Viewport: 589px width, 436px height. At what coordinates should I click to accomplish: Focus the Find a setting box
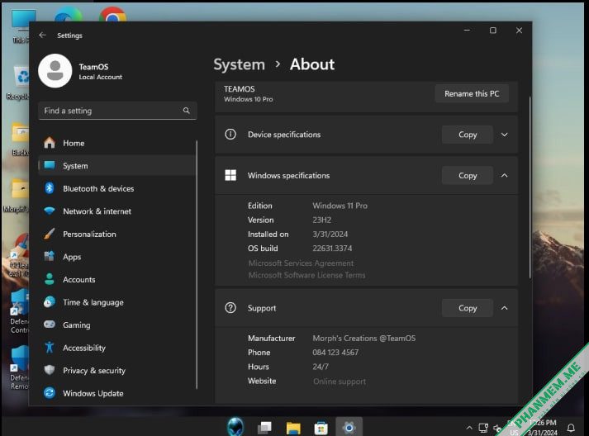point(117,111)
